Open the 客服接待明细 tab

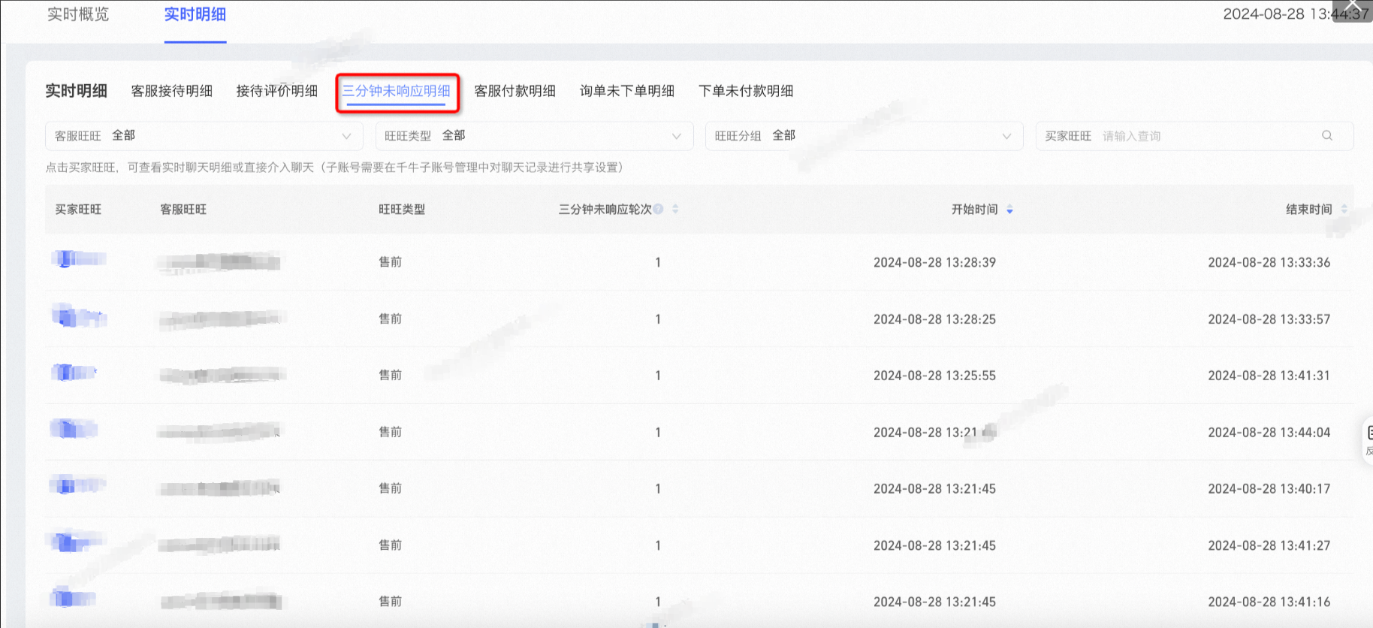point(172,91)
